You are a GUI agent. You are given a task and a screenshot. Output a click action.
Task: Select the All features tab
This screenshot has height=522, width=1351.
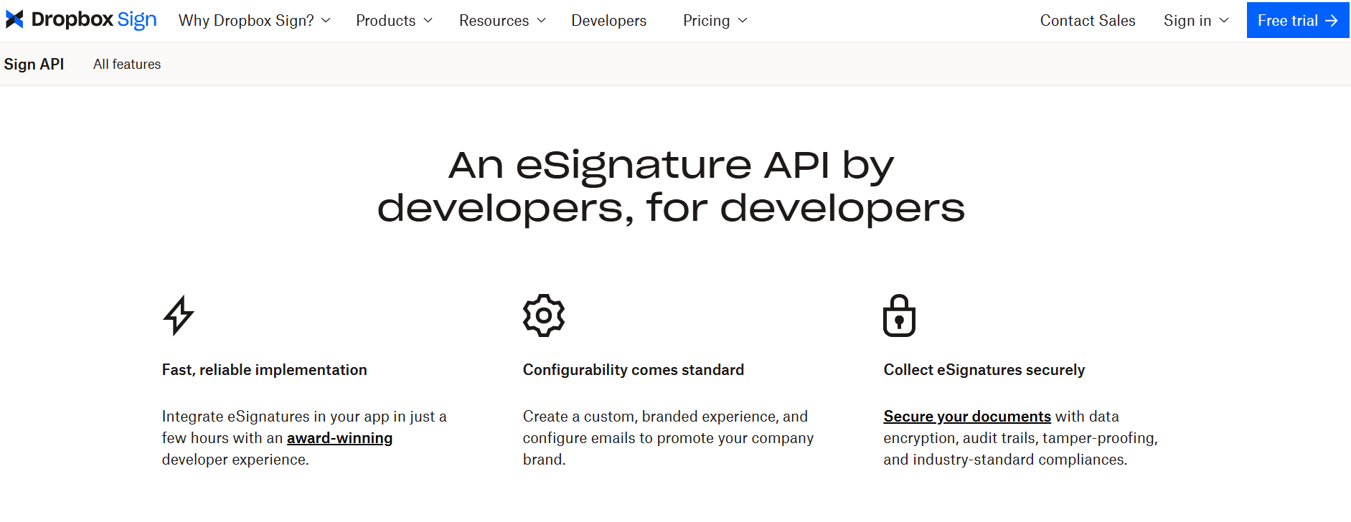pyautogui.click(x=127, y=65)
